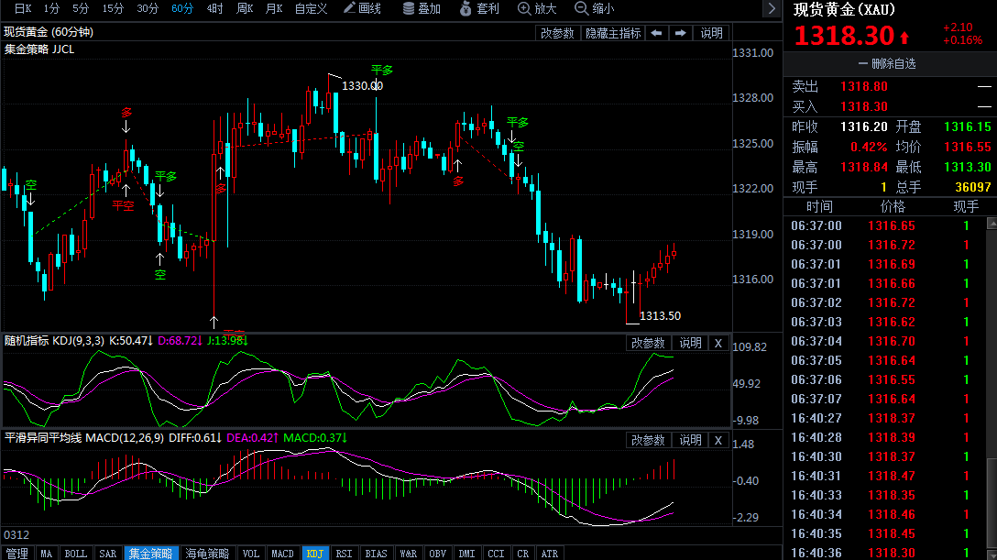Select the 海龟策略 indicator tab
Image resolution: width=997 pixels, height=560 pixels.
pyautogui.click(x=207, y=554)
